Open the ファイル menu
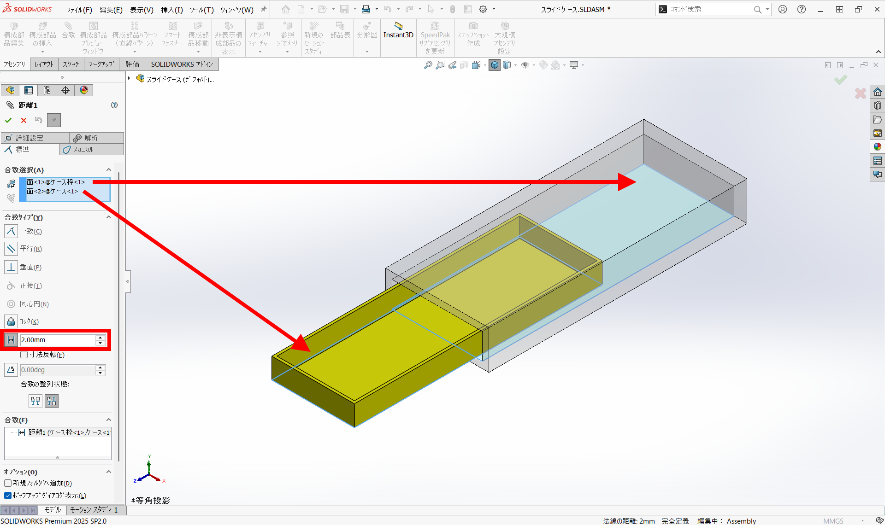 (79, 10)
